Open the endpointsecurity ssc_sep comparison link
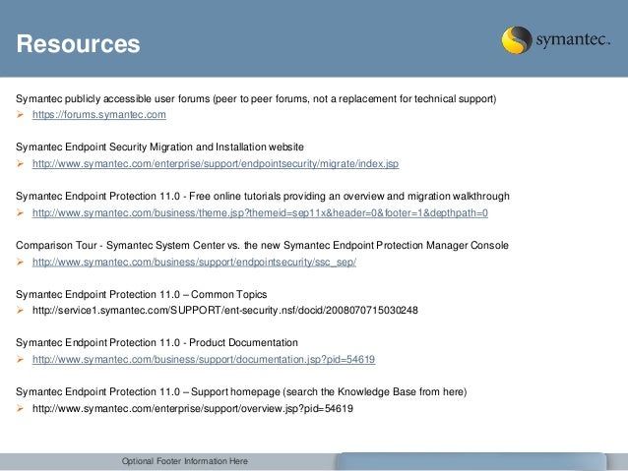The width and height of the screenshot is (628, 471). 194,263
